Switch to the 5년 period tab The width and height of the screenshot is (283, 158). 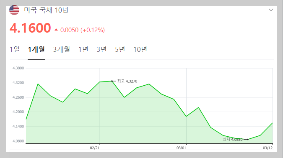(120, 49)
